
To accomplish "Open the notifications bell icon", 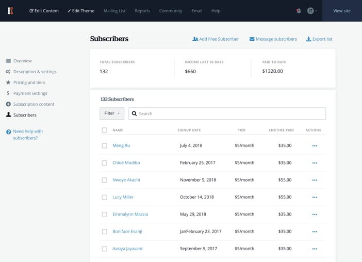I will click(299, 11).
